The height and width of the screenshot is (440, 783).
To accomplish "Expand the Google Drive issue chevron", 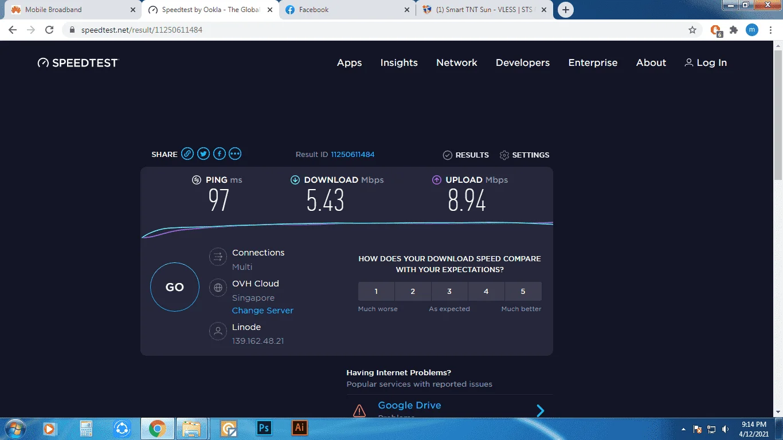I will click(x=540, y=410).
